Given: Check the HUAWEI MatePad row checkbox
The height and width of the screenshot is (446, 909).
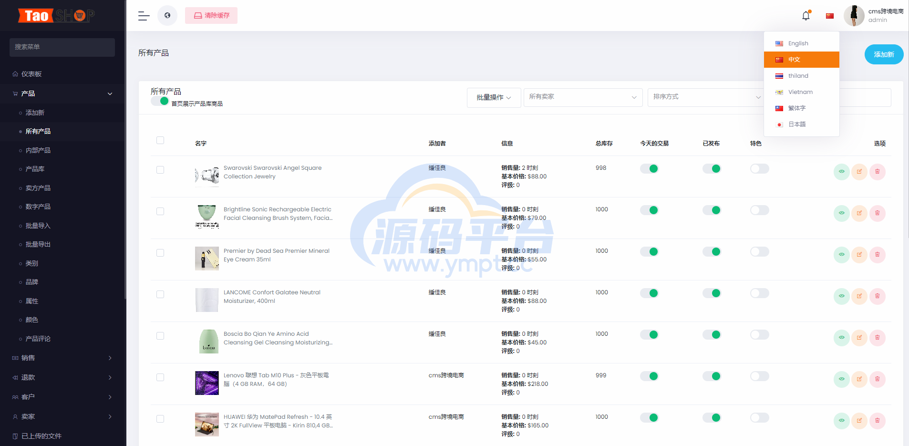Looking at the screenshot, I should click(160, 419).
